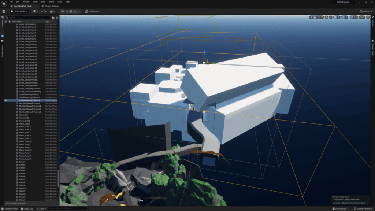
Task: Click the Unreal Engine logo icon
Action: click(4, 4)
